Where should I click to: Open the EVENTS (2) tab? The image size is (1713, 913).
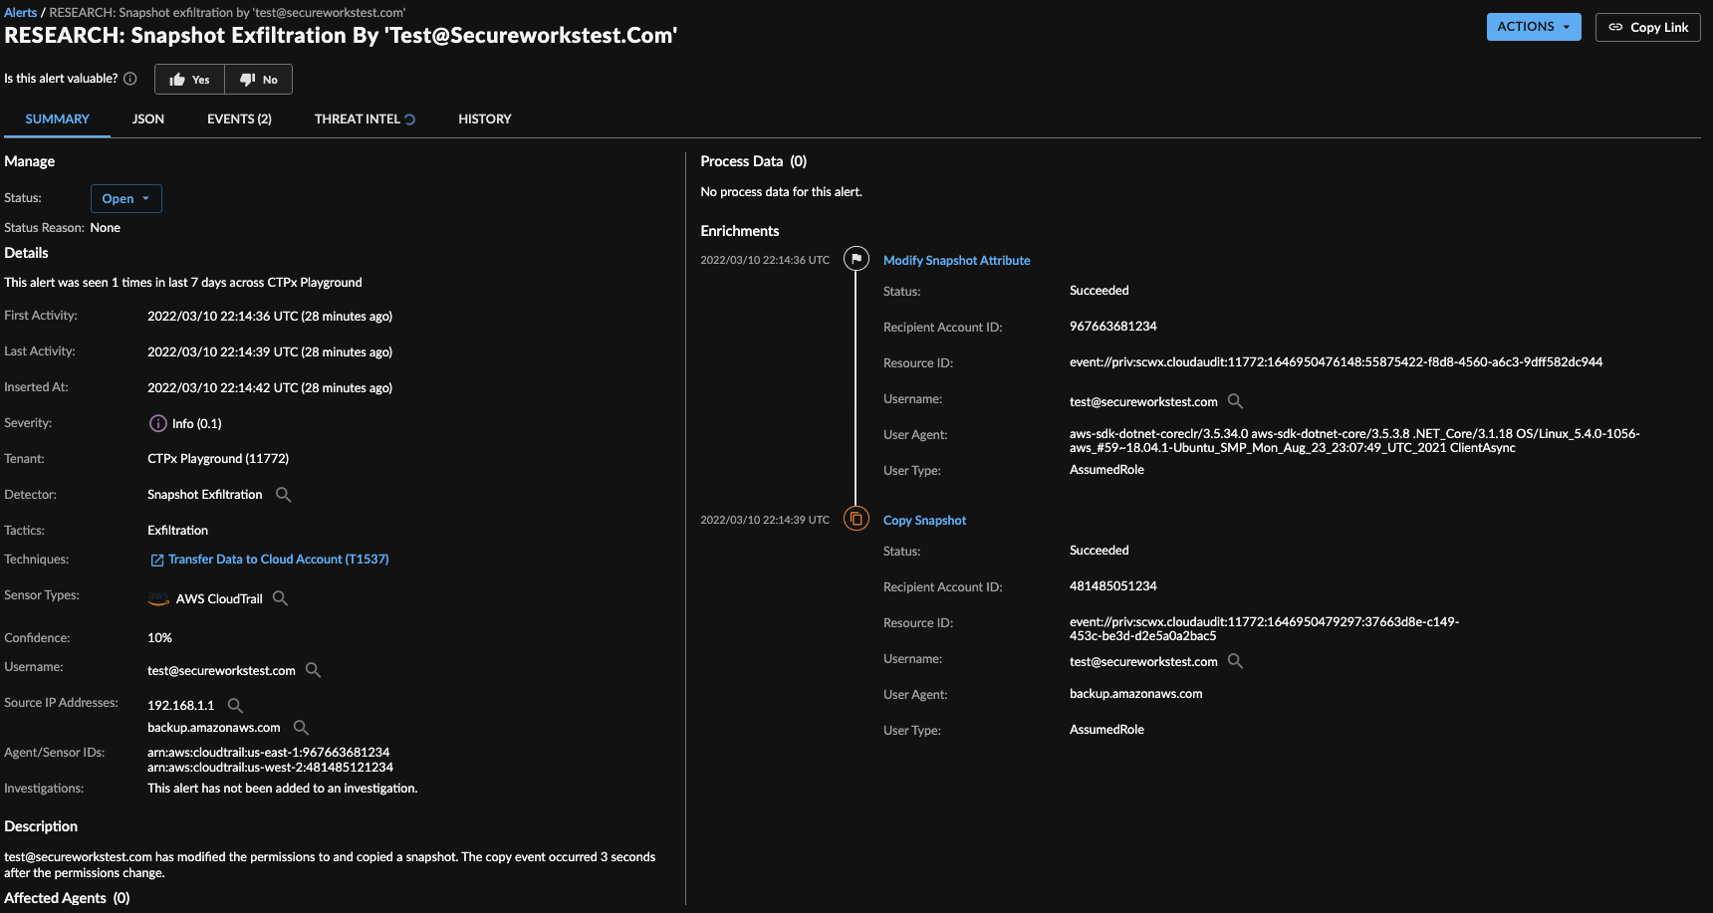pyautogui.click(x=239, y=119)
